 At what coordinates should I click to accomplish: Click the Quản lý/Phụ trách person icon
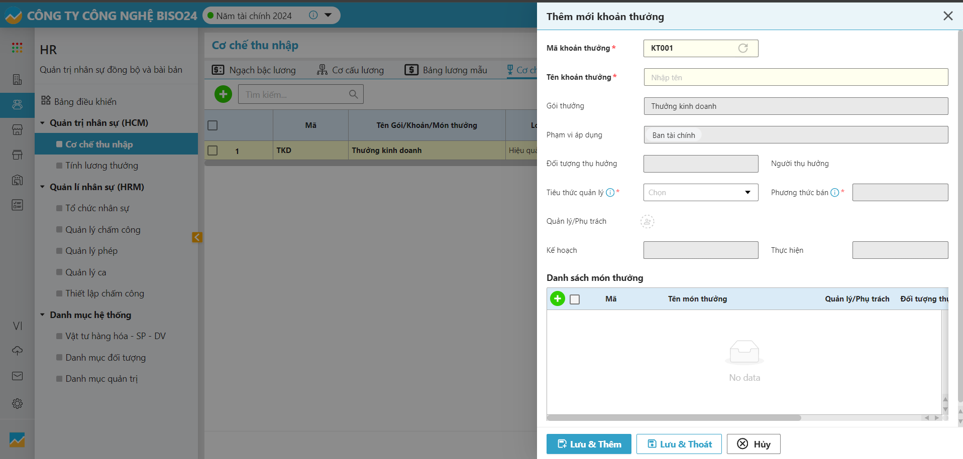coord(647,221)
